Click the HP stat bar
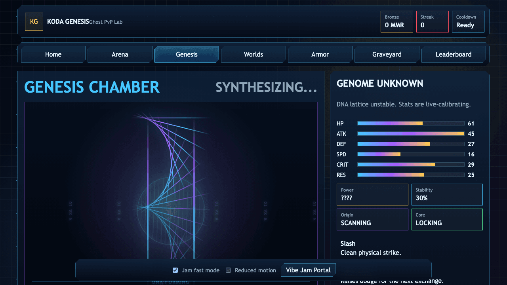This screenshot has width=507, height=285. [x=411, y=123]
